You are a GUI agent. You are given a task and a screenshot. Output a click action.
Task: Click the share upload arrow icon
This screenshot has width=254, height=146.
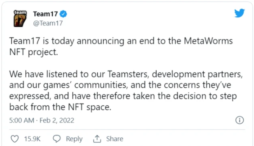point(97,139)
